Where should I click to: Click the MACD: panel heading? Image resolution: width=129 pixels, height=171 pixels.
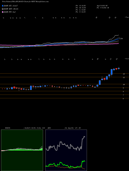click(8, 128)
